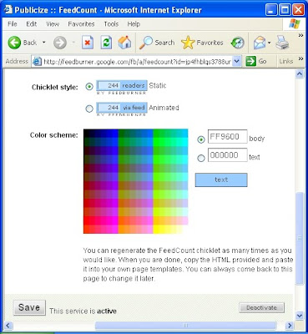
Task: Click the body color hex field FF9600
Action: coord(228,137)
